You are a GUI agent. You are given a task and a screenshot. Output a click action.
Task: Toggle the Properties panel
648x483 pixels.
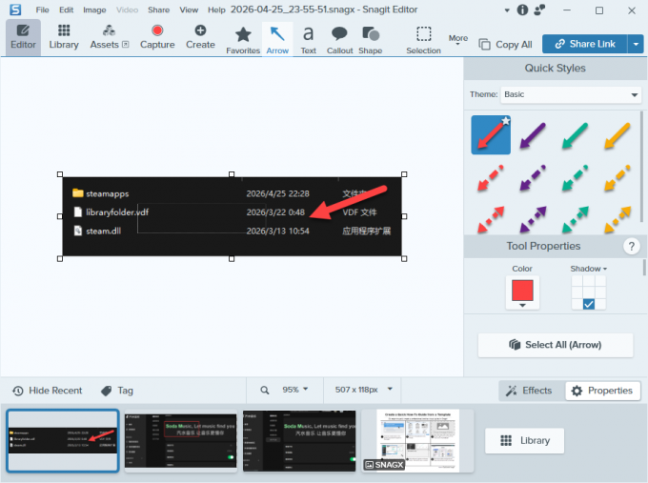602,391
